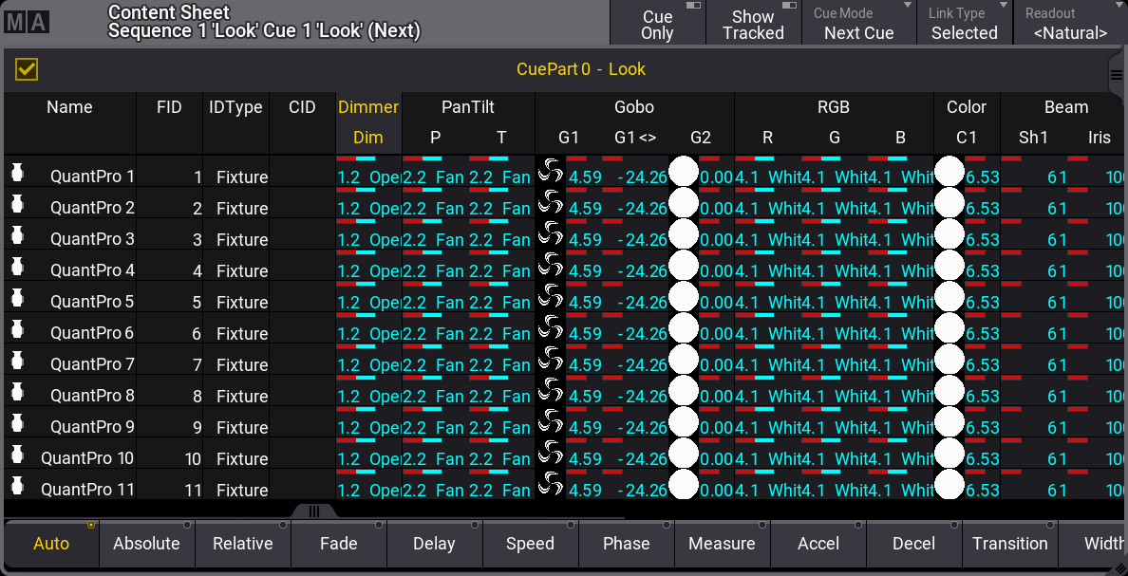Select the RGB feature group header
This screenshot has width=1128, height=576.
pyautogui.click(x=834, y=107)
